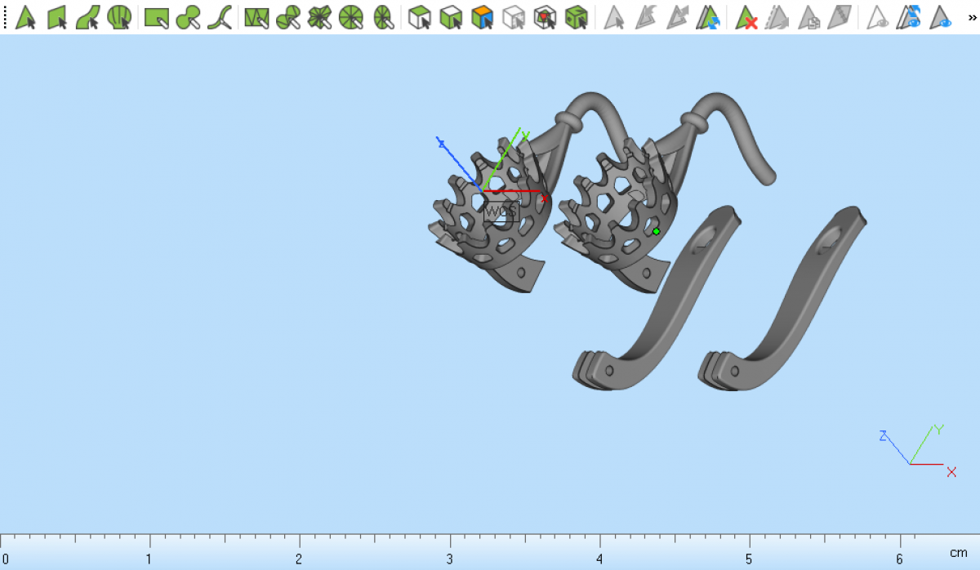Click the white triangle with grey eye icon
The image size is (980, 570).
click(878, 16)
